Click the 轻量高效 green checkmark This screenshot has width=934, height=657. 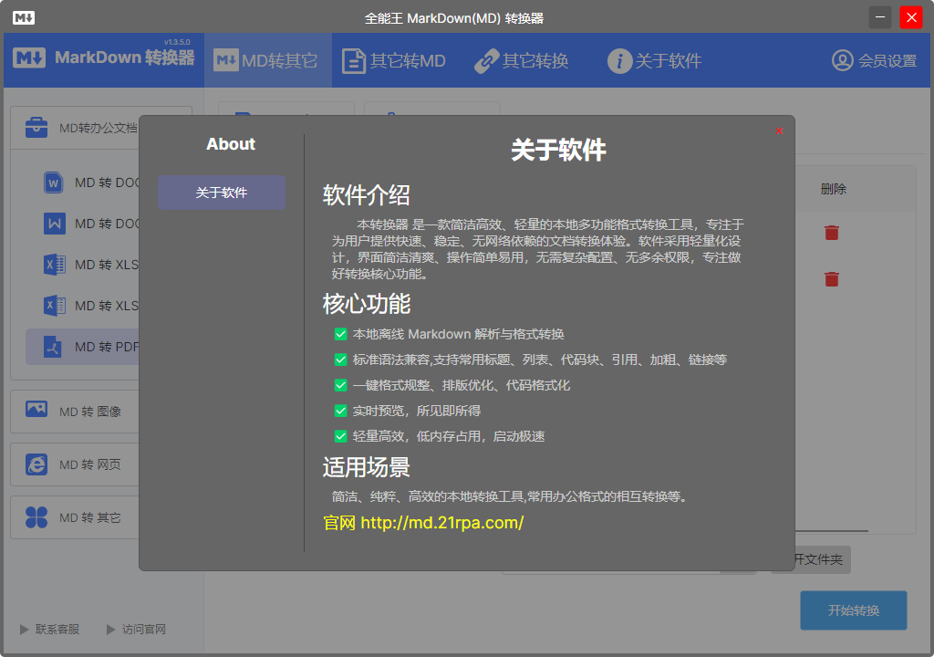pyautogui.click(x=341, y=436)
